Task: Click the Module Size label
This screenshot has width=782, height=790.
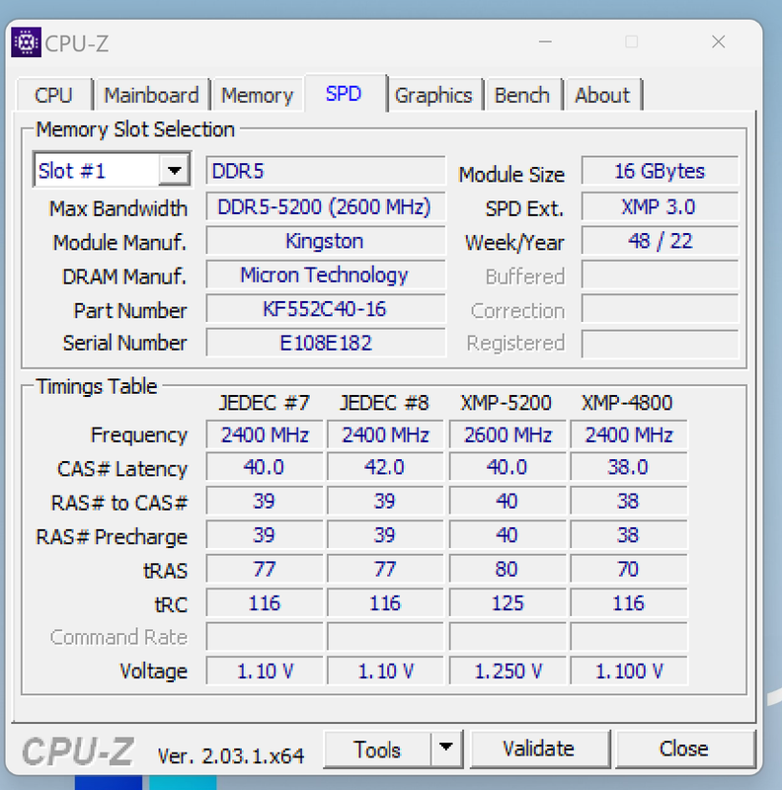Action: [511, 175]
